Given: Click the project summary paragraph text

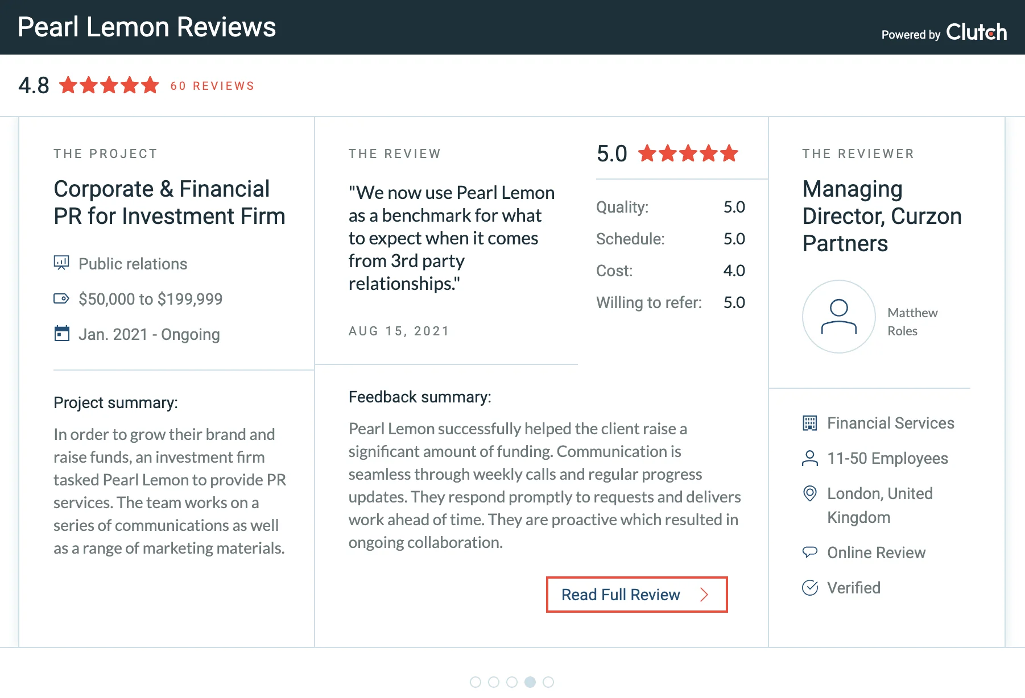Looking at the screenshot, I should [170, 491].
